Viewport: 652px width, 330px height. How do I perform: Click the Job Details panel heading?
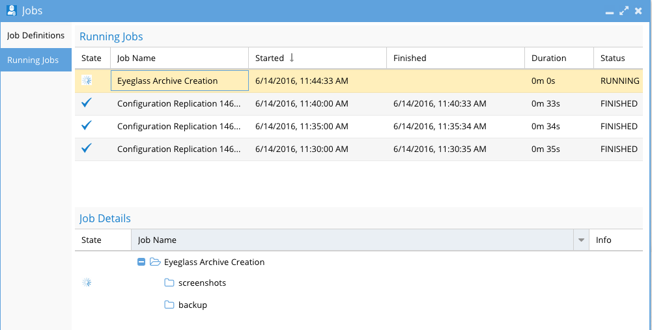pyautogui.click(x=106, y=218)
